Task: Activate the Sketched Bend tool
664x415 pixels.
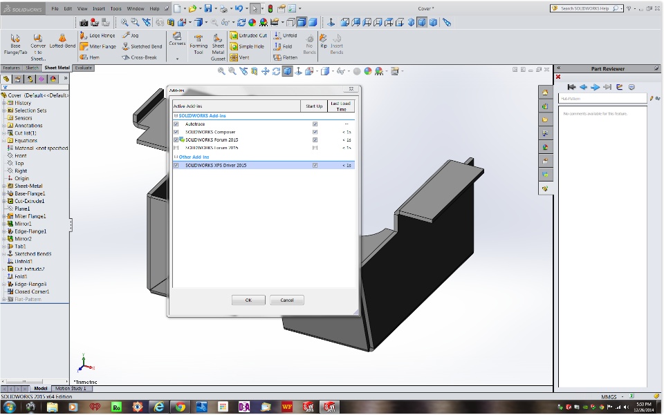Action: tap(142, 46)
